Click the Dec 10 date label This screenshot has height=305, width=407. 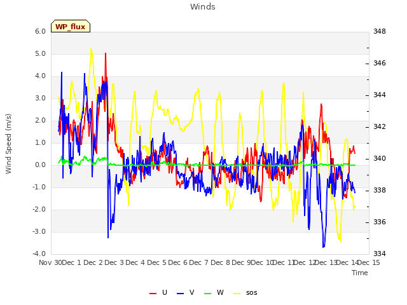pyautogui.click(x=263, y=262)
